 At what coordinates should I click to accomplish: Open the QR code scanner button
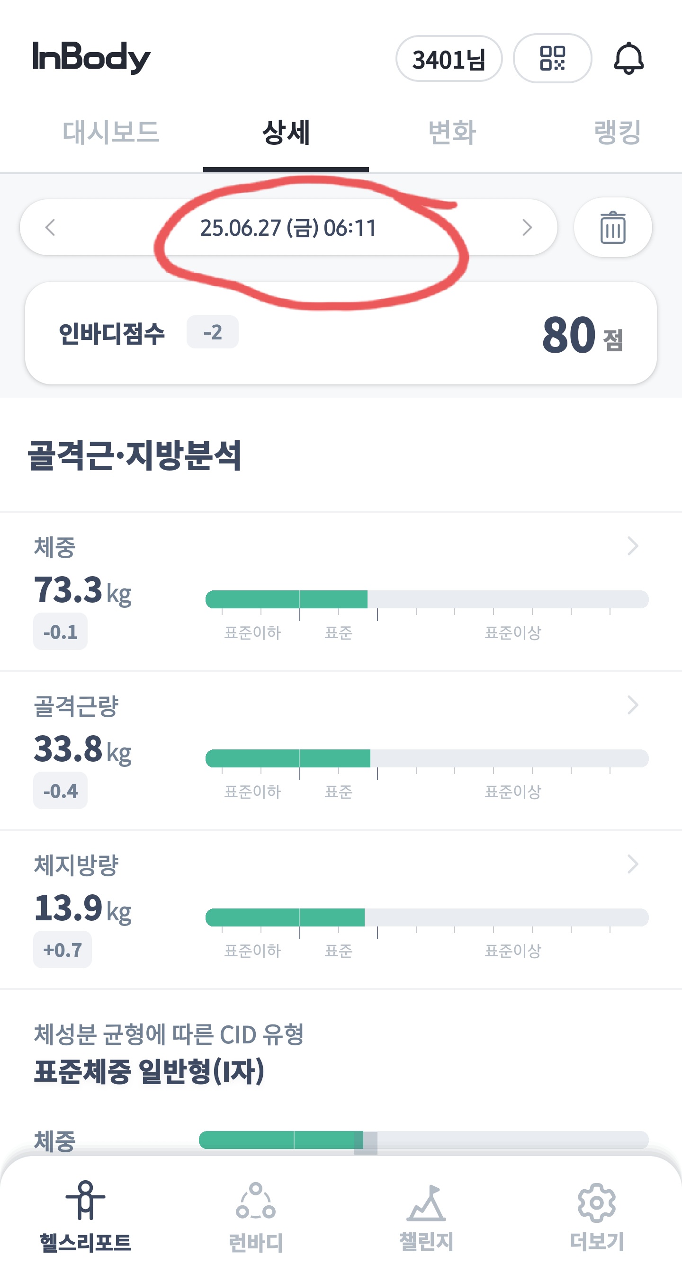click(552, 58)
